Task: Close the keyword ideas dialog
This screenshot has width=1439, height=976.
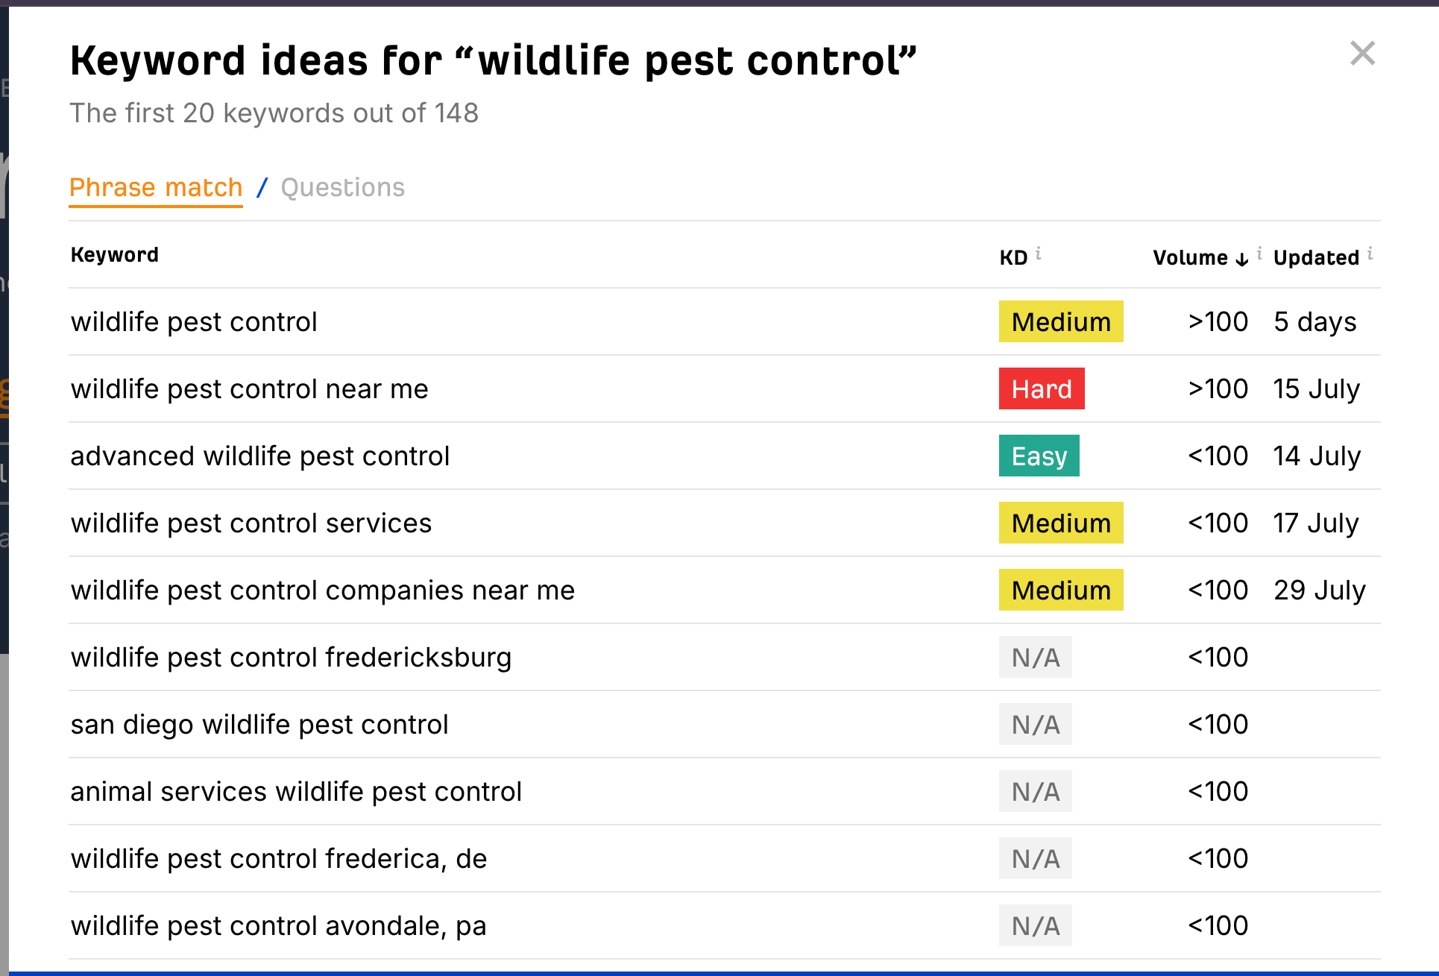Action: pos(1363,53)
